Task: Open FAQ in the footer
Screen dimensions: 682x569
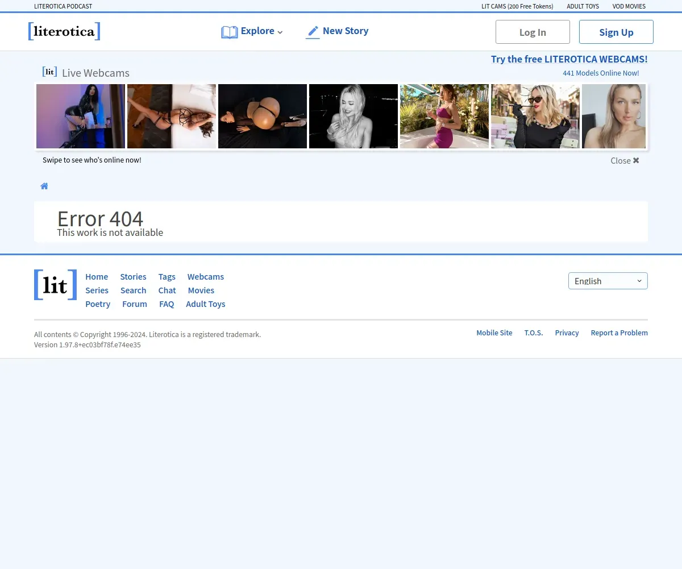Action: pyautogui.click(x=167, y=304)
